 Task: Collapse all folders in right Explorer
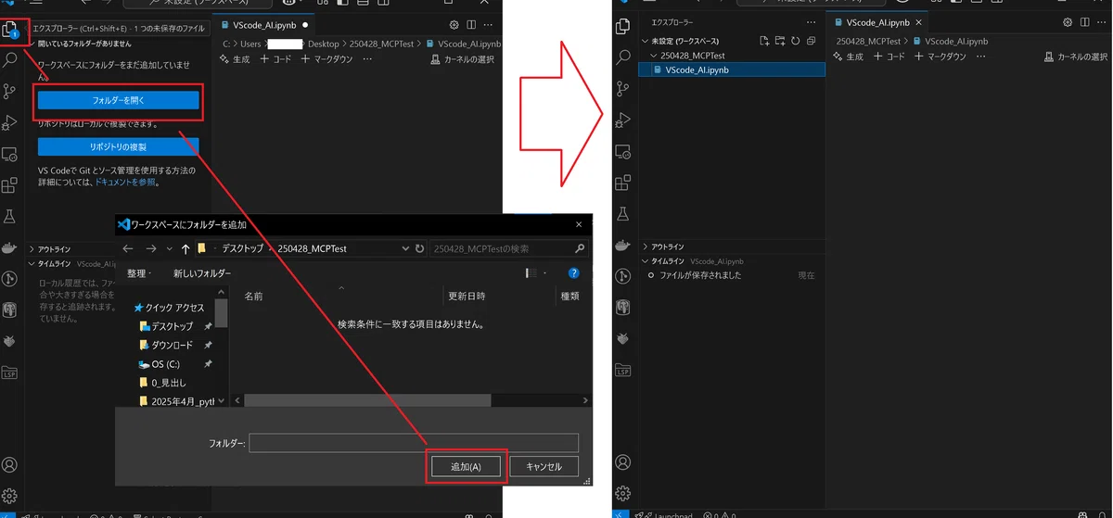812,41
